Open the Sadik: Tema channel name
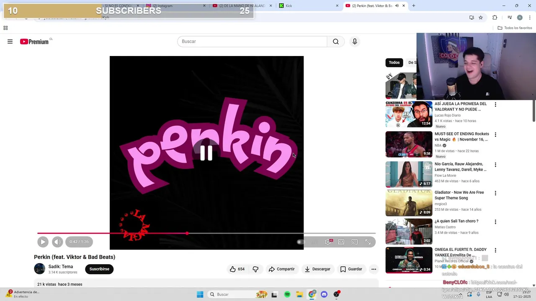Screen dimensions: 536x301 61,266
